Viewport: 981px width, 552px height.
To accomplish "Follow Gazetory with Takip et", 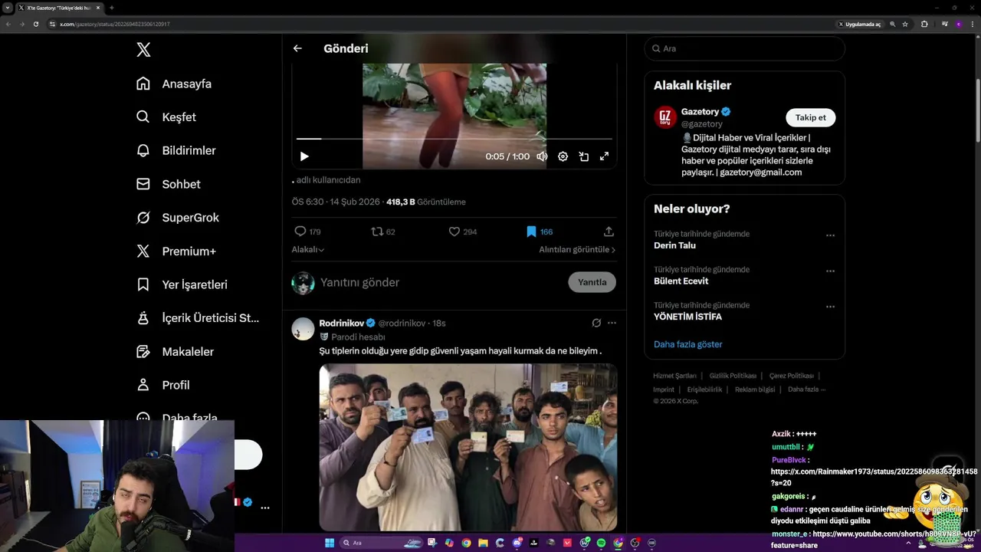I will [810, 117].
